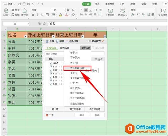Click the 确定 button

tap(82, 115)
